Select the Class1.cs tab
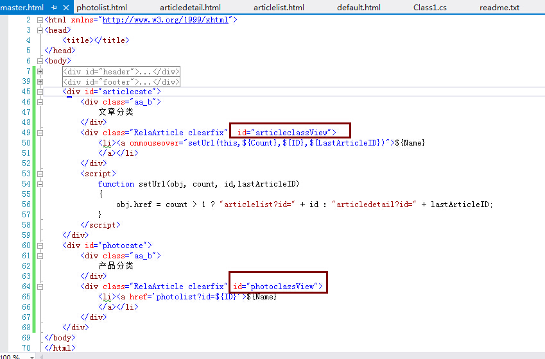Screen dimensions: 545x359 (x=430, y=7)
